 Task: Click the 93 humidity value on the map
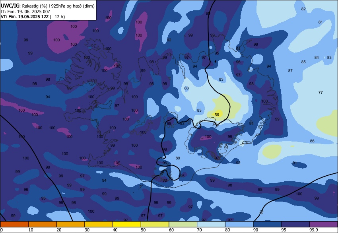tap(182, 124)
